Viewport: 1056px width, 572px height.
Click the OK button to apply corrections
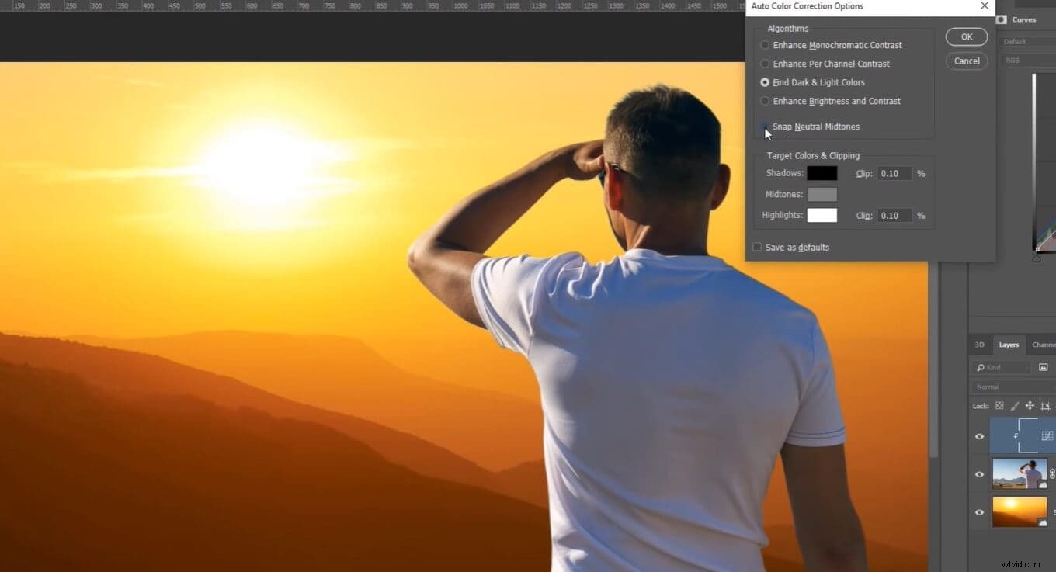[966, 36]
